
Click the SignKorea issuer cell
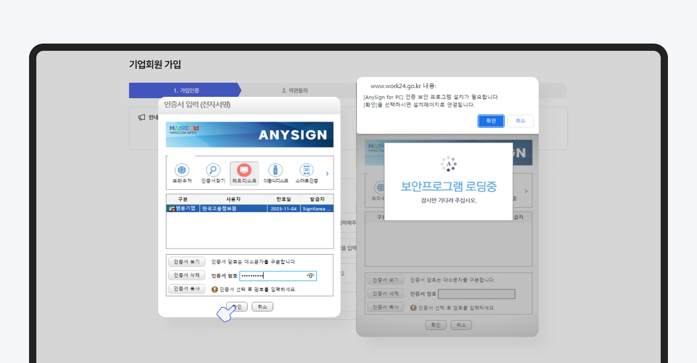(x=317, y=208)
